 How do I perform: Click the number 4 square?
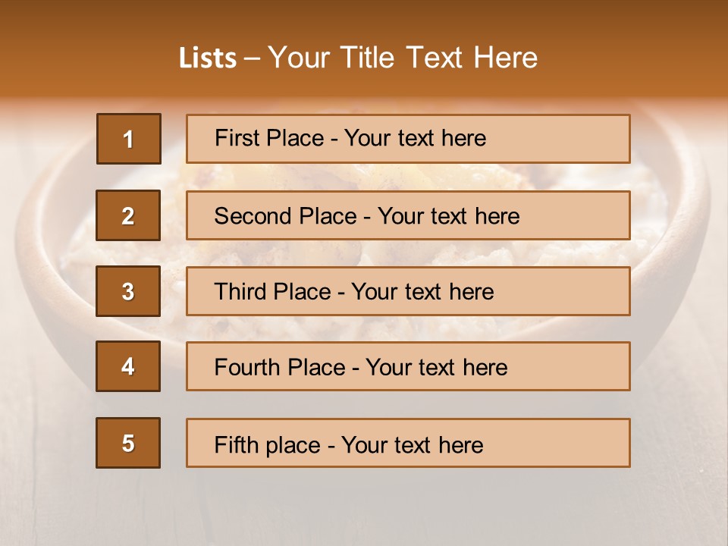coord(128,366)
